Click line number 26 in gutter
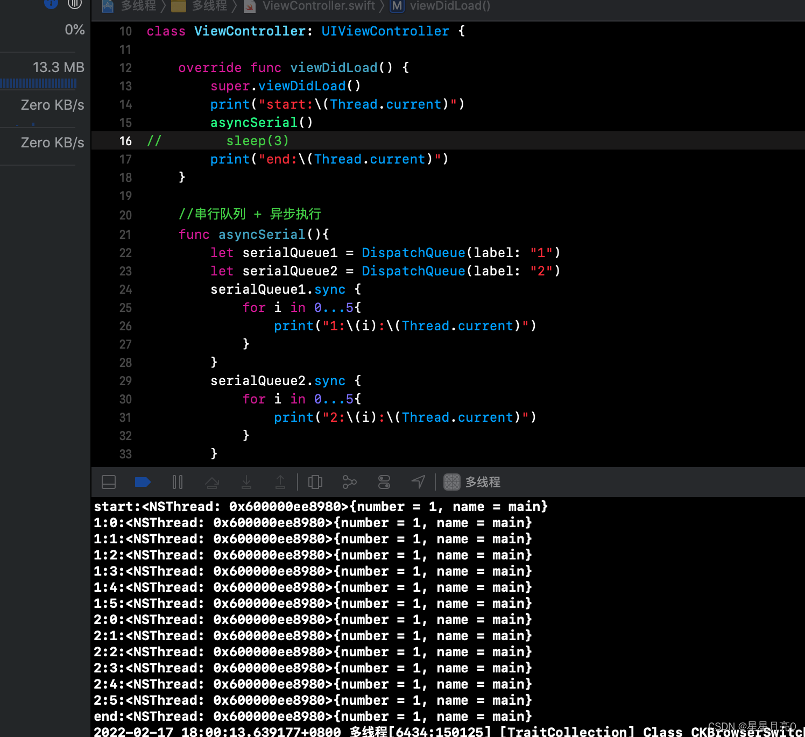This screenshot has height=737, width=805. pos(125,326)
